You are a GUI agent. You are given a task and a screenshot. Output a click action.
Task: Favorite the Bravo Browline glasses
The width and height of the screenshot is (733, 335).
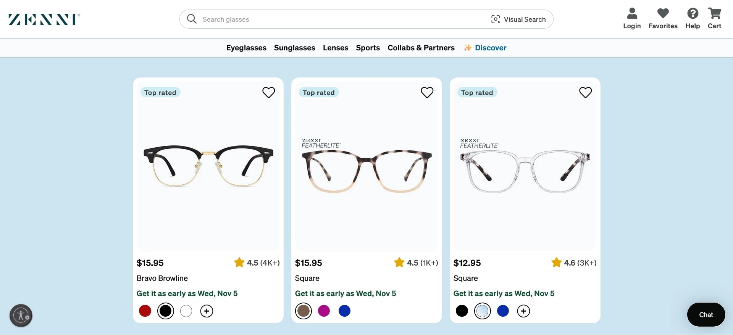coord(268,92)
